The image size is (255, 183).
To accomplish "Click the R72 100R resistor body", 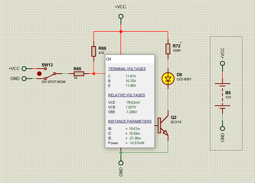I will tap(168, 49).
